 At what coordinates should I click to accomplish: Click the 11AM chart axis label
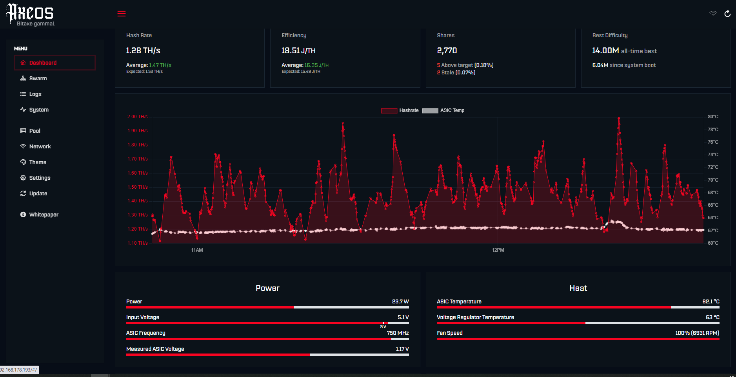point(197,250)
